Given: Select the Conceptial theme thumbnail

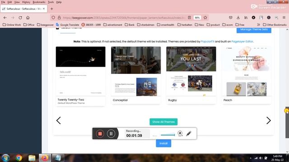Looking at the screenshot, I should (136, 71).
